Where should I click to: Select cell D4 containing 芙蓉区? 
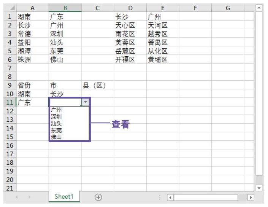[x=130, y=42]
